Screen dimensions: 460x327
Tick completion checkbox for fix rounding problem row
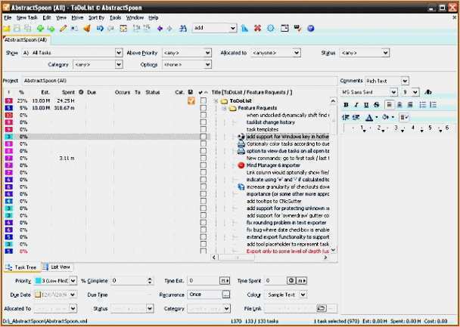click(x=203, y=223)
